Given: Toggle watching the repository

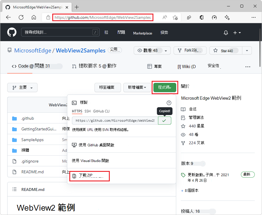Looking at the screenshot, I should (148, 50).
